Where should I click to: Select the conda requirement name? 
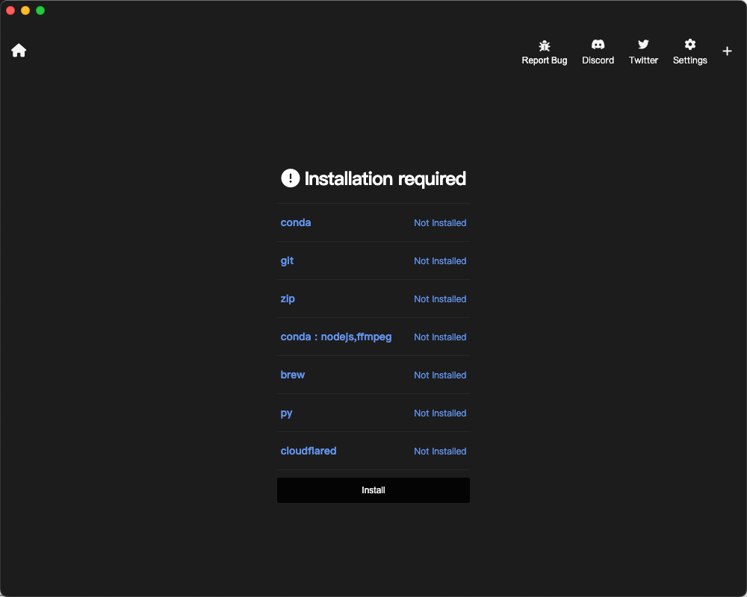point(295,222)
